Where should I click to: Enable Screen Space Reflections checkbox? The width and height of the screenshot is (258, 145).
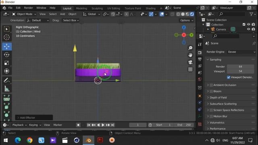click(211, 110)
